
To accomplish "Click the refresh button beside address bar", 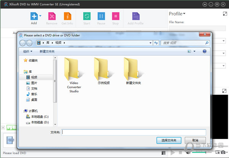I will [x=156, y=43].
